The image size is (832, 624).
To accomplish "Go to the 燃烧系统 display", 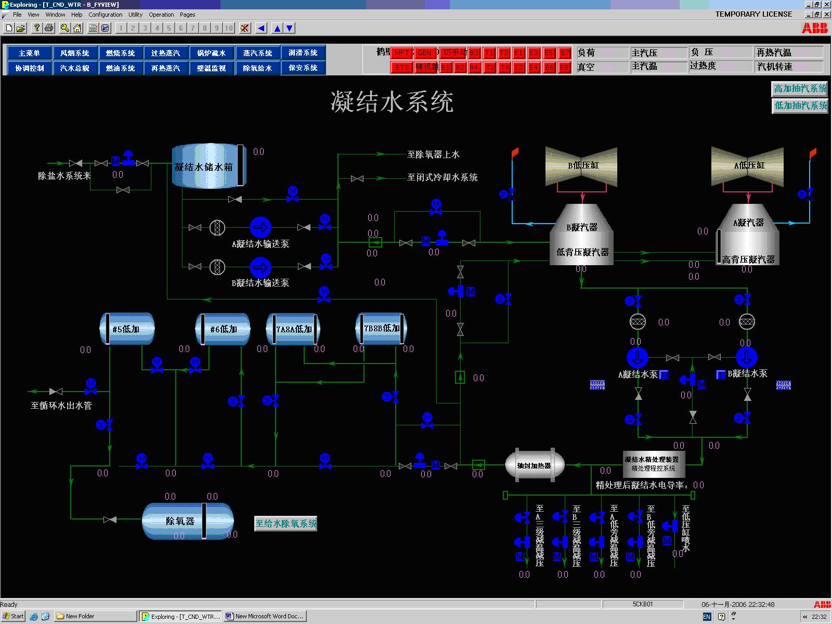I will (x=121, y=53).
